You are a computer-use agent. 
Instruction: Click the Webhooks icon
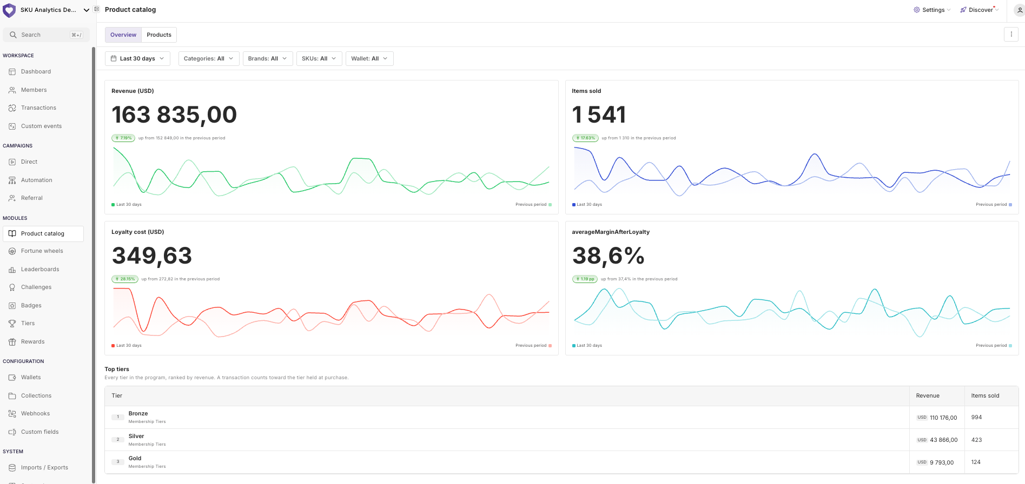pyautogui.click(x=12, y=414)
